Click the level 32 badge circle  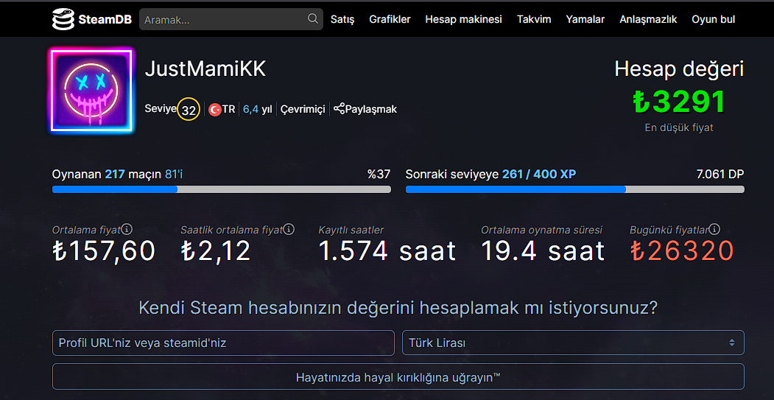click(189, 110)
